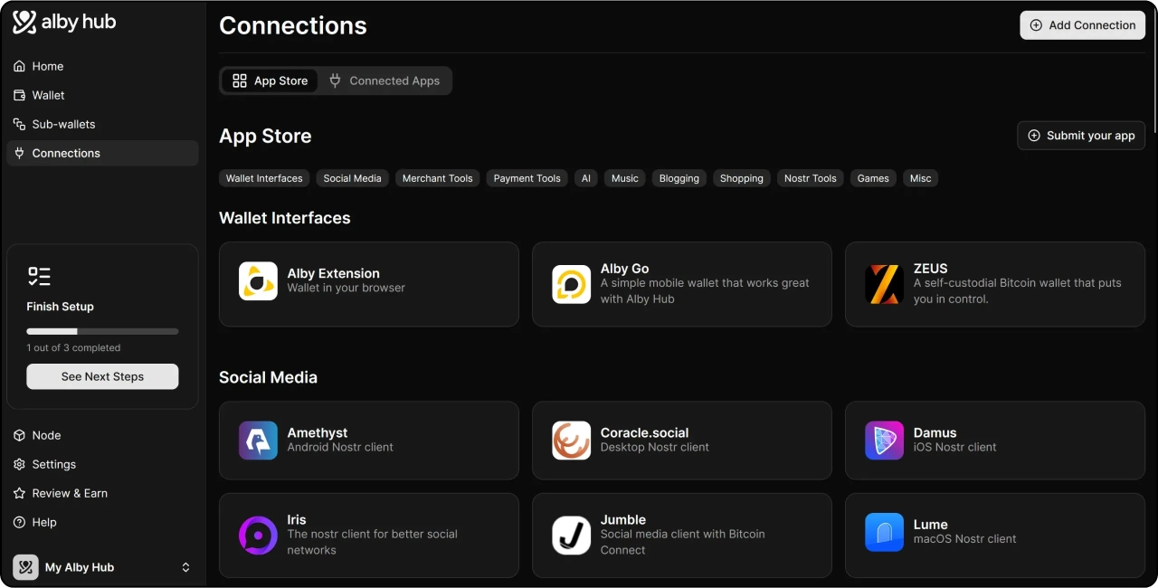Click the Amethyst app icon
The height and width of the screenshot is (588, 1158).
click(258, 441)
